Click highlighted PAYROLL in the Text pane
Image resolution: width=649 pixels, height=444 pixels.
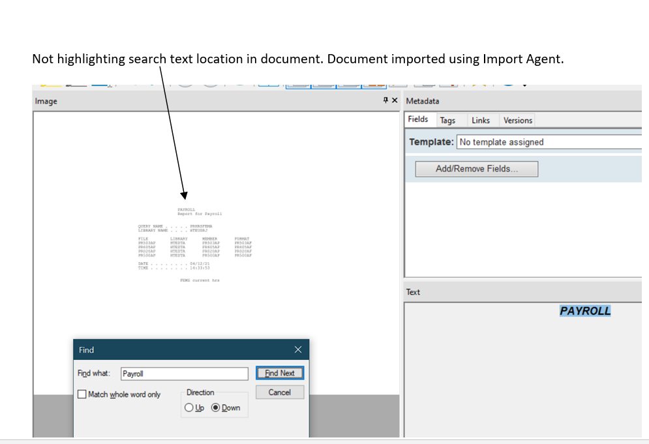(585, 311)
